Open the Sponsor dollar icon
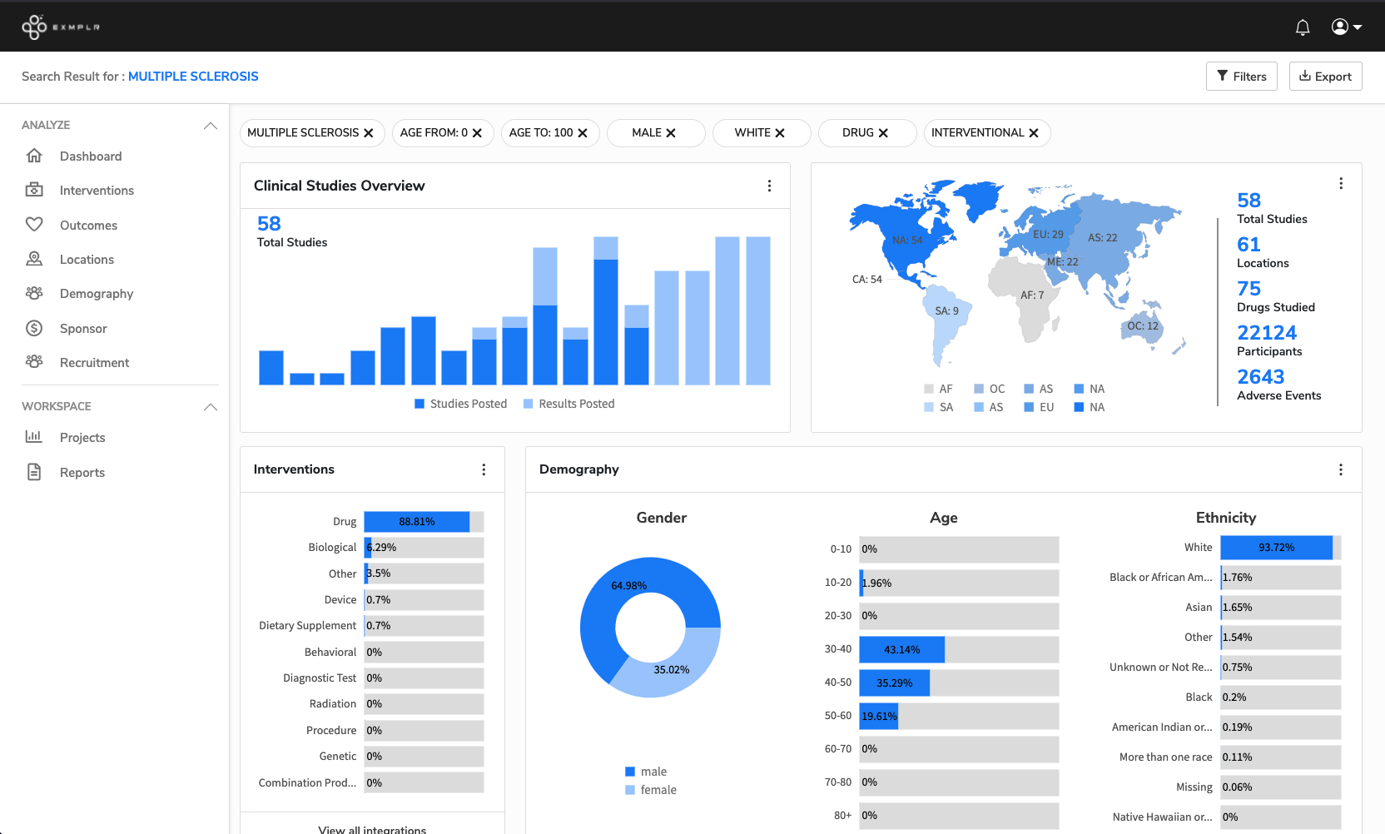 34,328
